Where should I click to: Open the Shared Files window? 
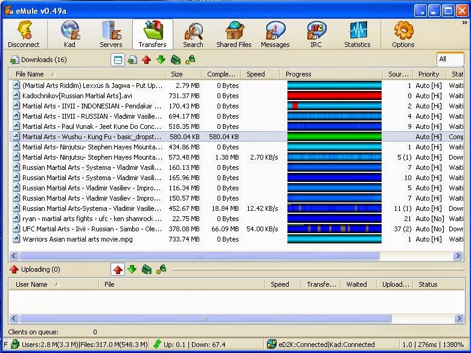tap(234, 34)
